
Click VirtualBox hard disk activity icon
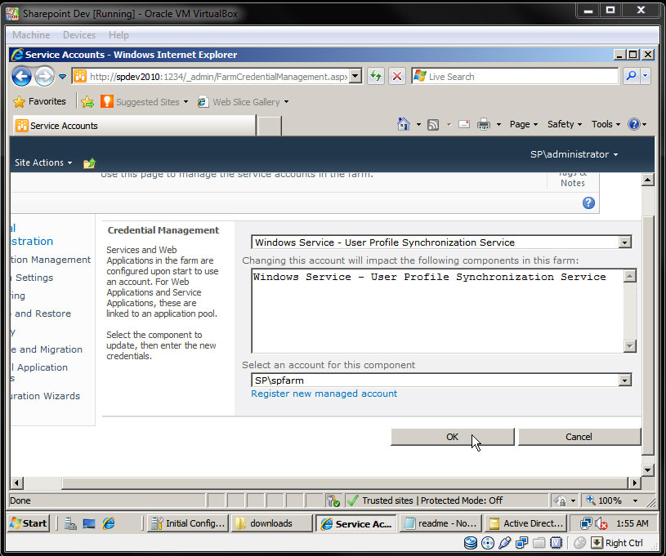(470, 543)
